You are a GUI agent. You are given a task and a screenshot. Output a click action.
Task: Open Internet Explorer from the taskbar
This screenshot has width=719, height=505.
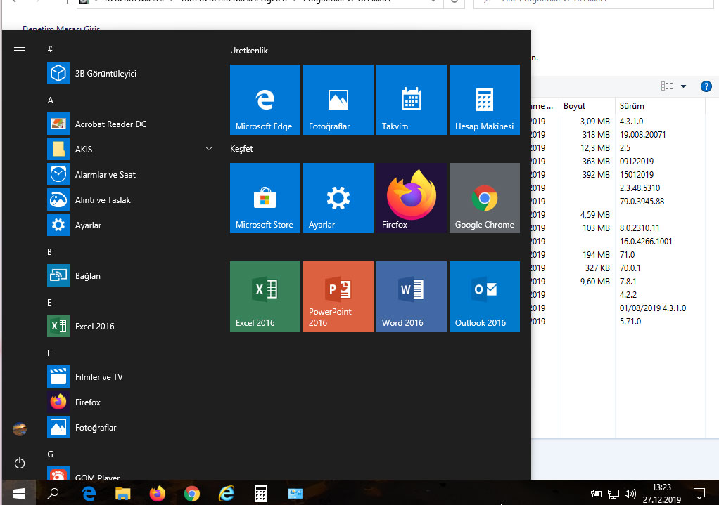tap(227, 494)
